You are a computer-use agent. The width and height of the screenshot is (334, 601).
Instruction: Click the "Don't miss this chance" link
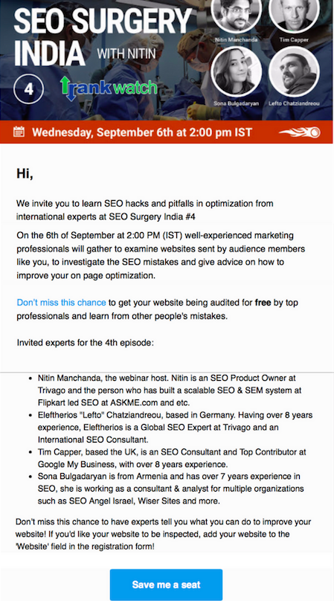click(x=61, y=303)
